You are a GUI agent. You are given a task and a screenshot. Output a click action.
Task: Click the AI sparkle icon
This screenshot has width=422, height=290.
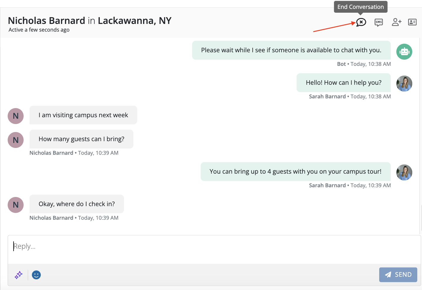[x=19, y=275]
